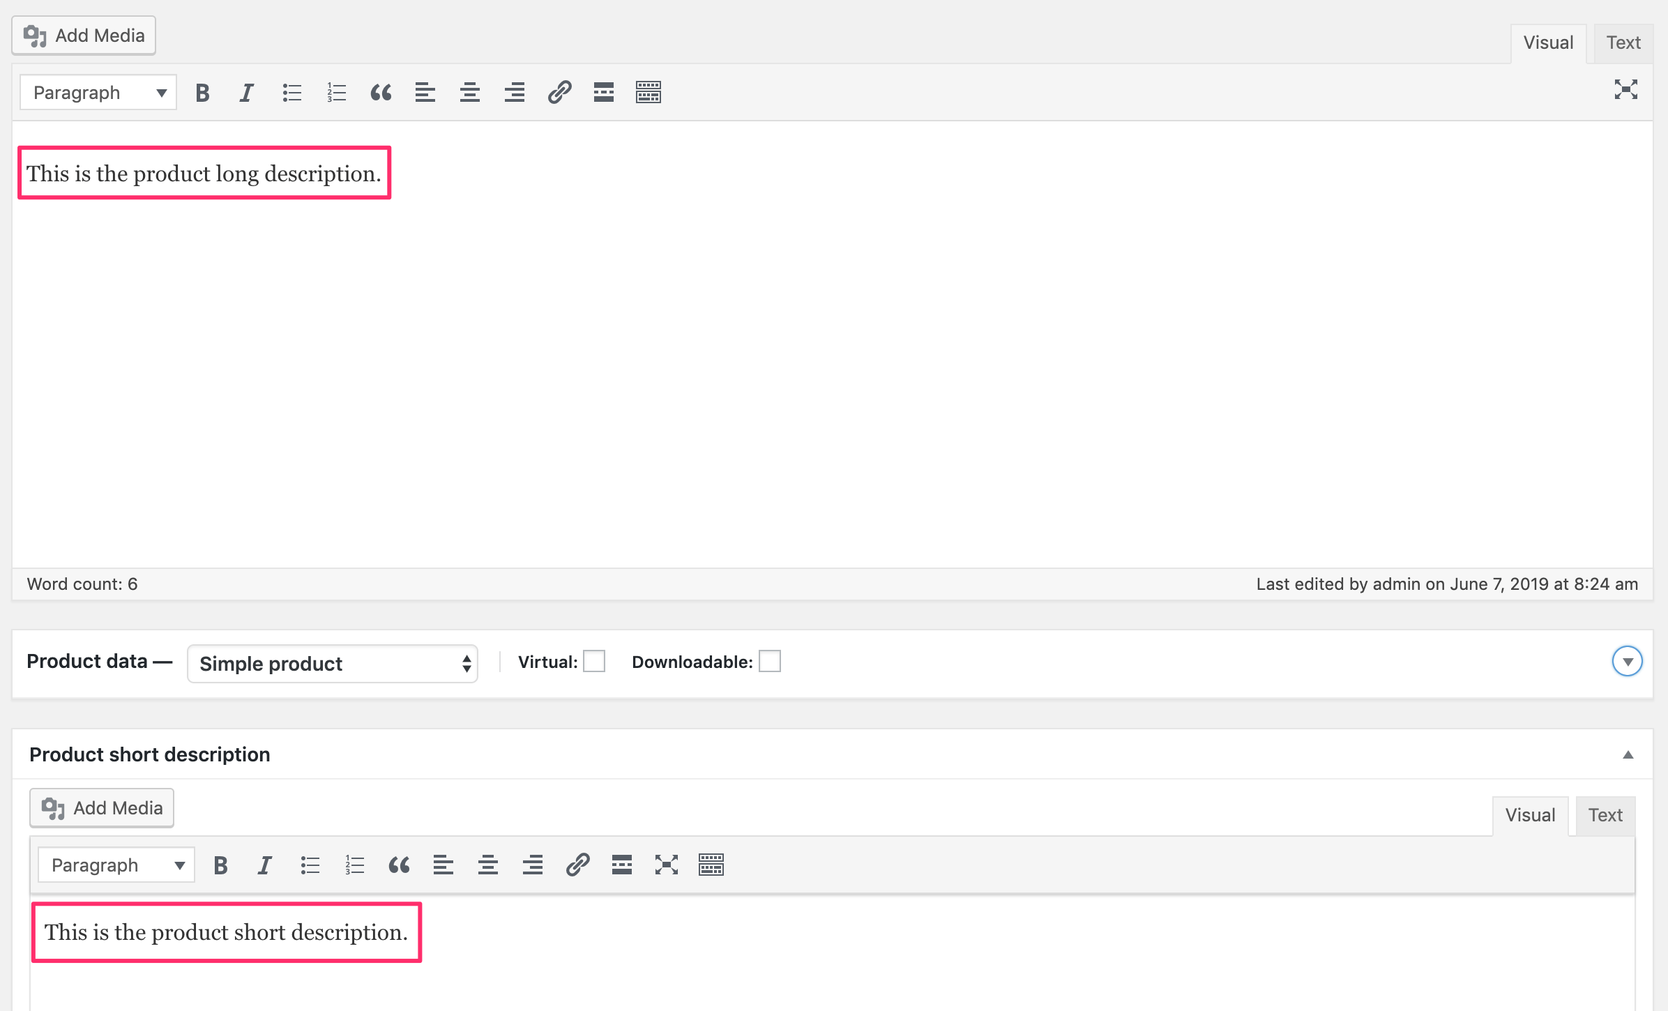Switch main editor to Text tab
Image resolution: width=1668 pixels, height=1011 pixels.
tap(1623, 43)
